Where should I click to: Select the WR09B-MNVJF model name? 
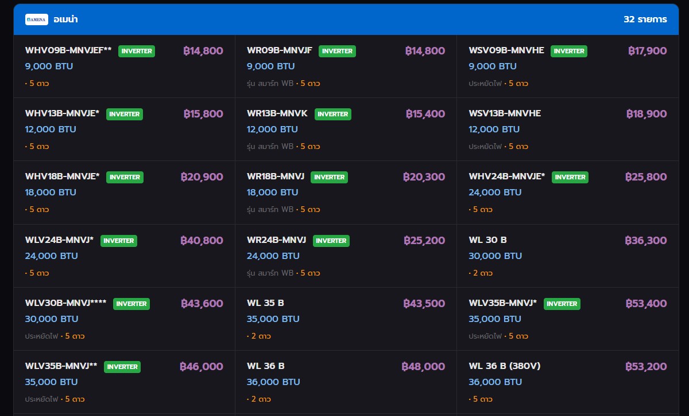pyautogui.click(x=280, y=50)
